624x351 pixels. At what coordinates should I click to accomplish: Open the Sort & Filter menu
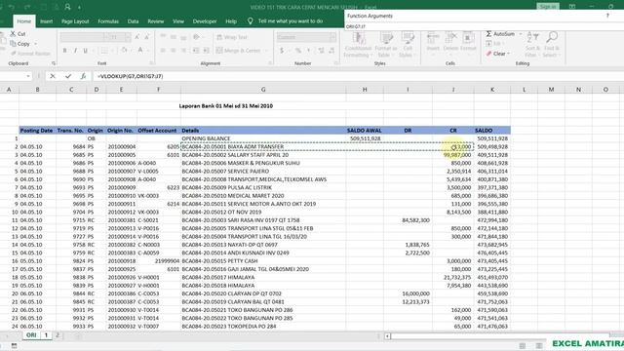pos(532,45)
